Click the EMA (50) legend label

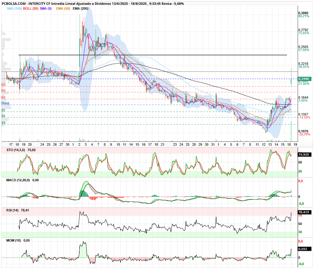coord(63,9)
